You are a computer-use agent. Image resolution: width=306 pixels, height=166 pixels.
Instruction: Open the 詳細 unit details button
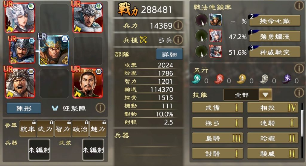tap(169, 54)
